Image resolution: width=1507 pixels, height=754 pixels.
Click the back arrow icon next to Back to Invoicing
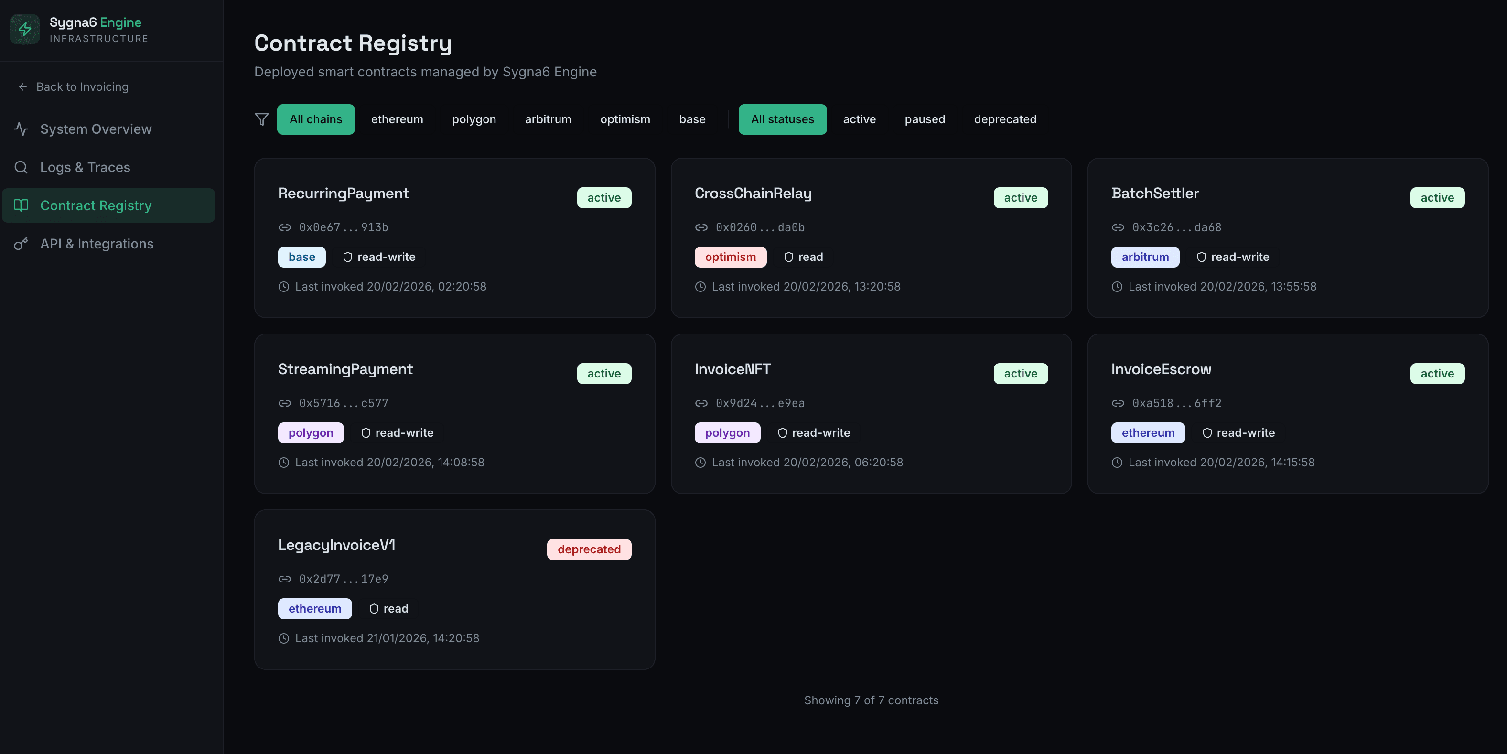click(22, 86)
